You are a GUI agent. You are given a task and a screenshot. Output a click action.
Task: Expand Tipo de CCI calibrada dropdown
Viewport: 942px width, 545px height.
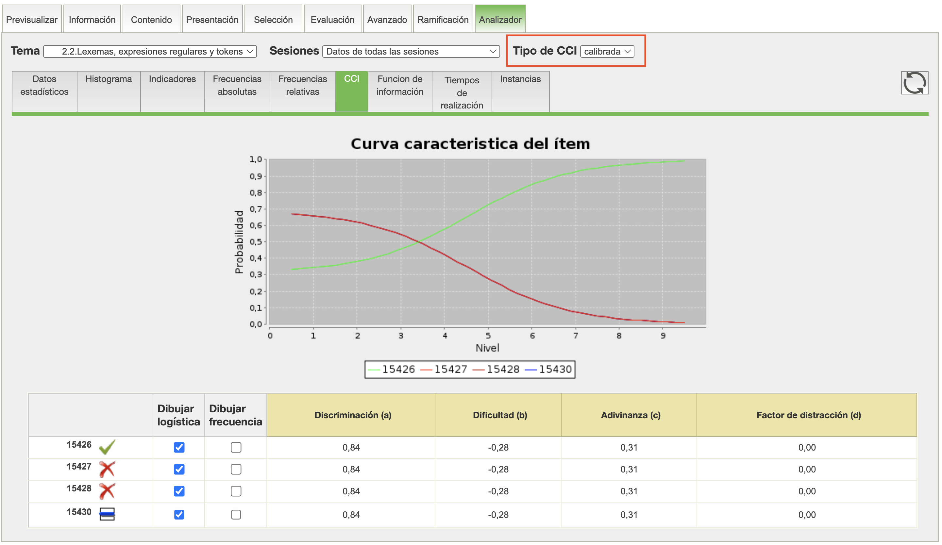tap(607, 51)
